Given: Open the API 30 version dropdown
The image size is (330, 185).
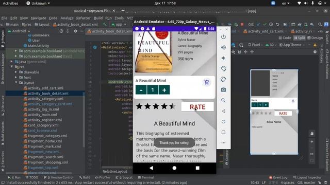Looking at the screenshot, I should click(272, 45).
